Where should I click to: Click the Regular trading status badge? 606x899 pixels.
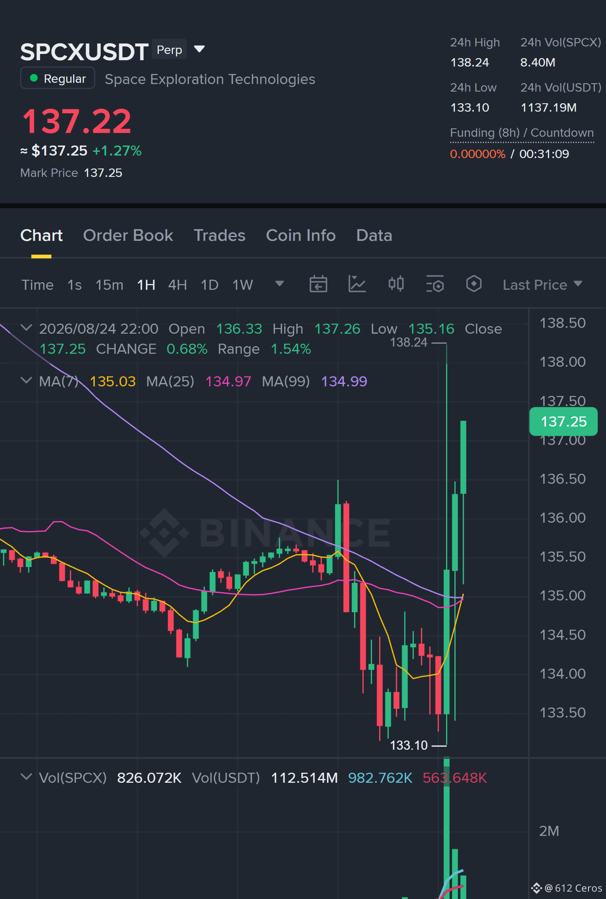(x=58, y=78)
